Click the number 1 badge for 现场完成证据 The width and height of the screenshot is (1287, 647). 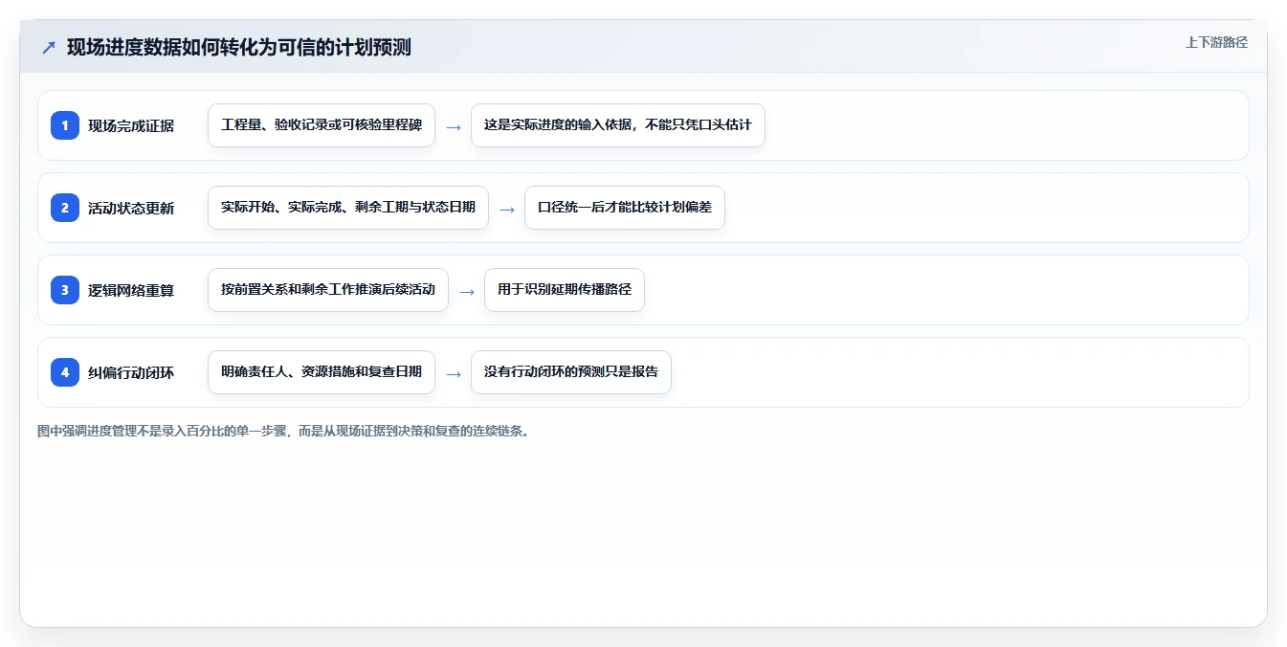65,125
